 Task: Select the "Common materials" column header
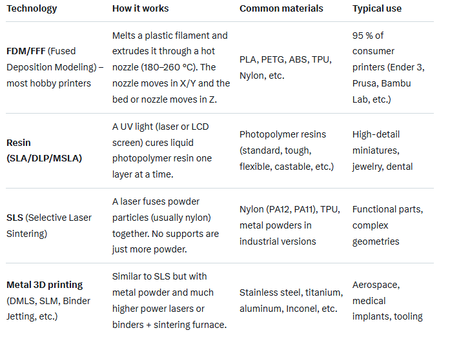[x=281, y=9]
